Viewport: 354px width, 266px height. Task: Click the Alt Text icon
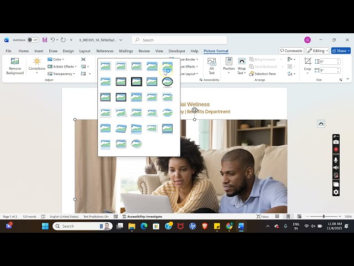click(x=211, y=66)
